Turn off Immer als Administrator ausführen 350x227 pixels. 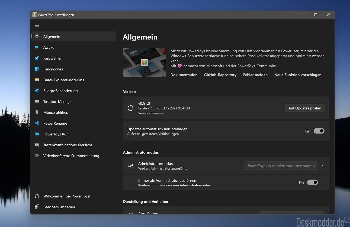[313, 182]
